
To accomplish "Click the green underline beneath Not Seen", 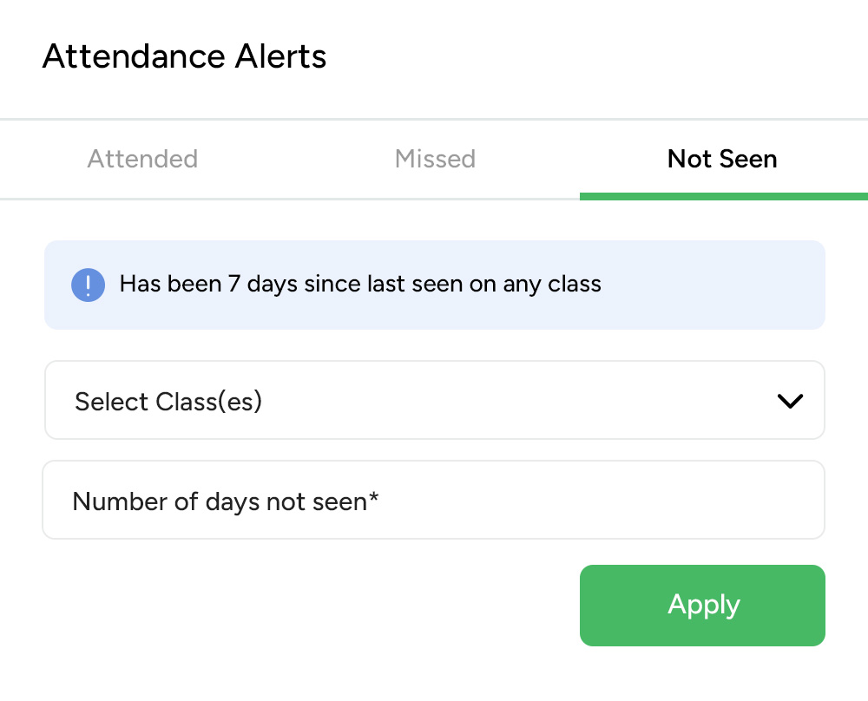I will coord(723,196).
